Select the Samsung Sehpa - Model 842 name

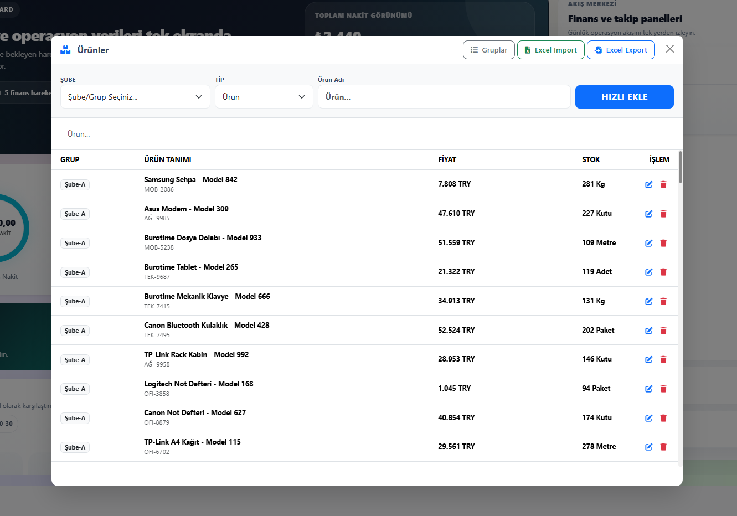point(190,179)
